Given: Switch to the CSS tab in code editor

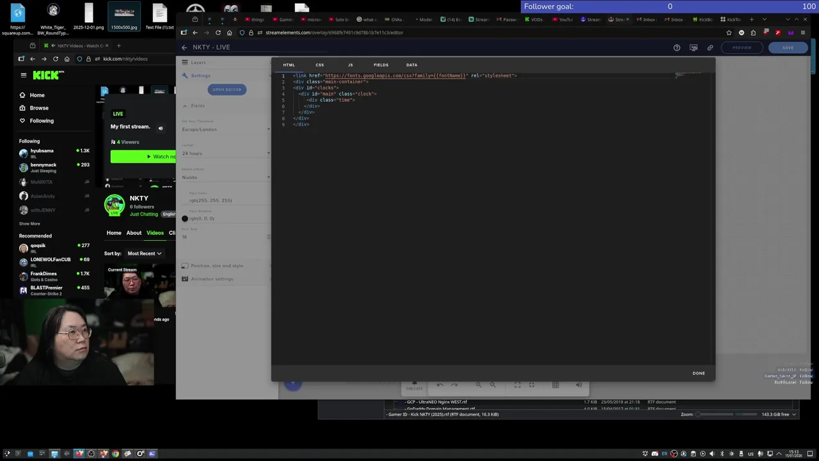Looking at the screenshot, I should pyautogui.click(x=319, y=65).
